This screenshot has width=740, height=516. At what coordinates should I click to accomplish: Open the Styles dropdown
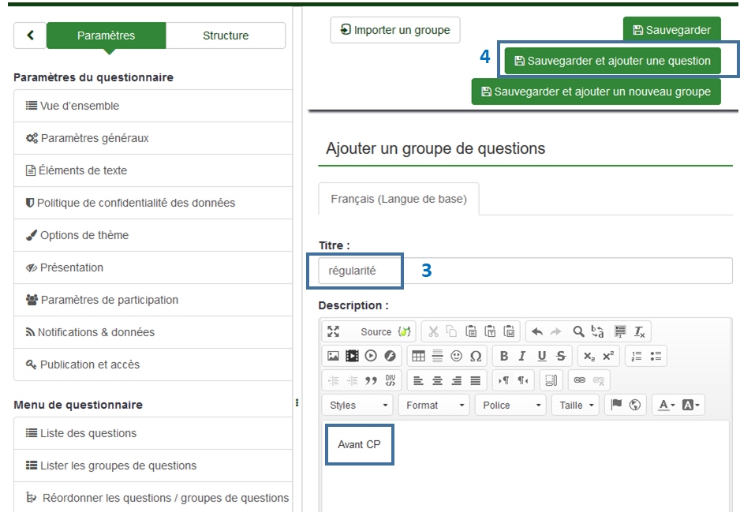click(359, 405)
